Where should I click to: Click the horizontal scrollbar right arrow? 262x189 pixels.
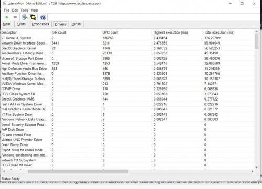pyautogui.click(x=252, y=171)
